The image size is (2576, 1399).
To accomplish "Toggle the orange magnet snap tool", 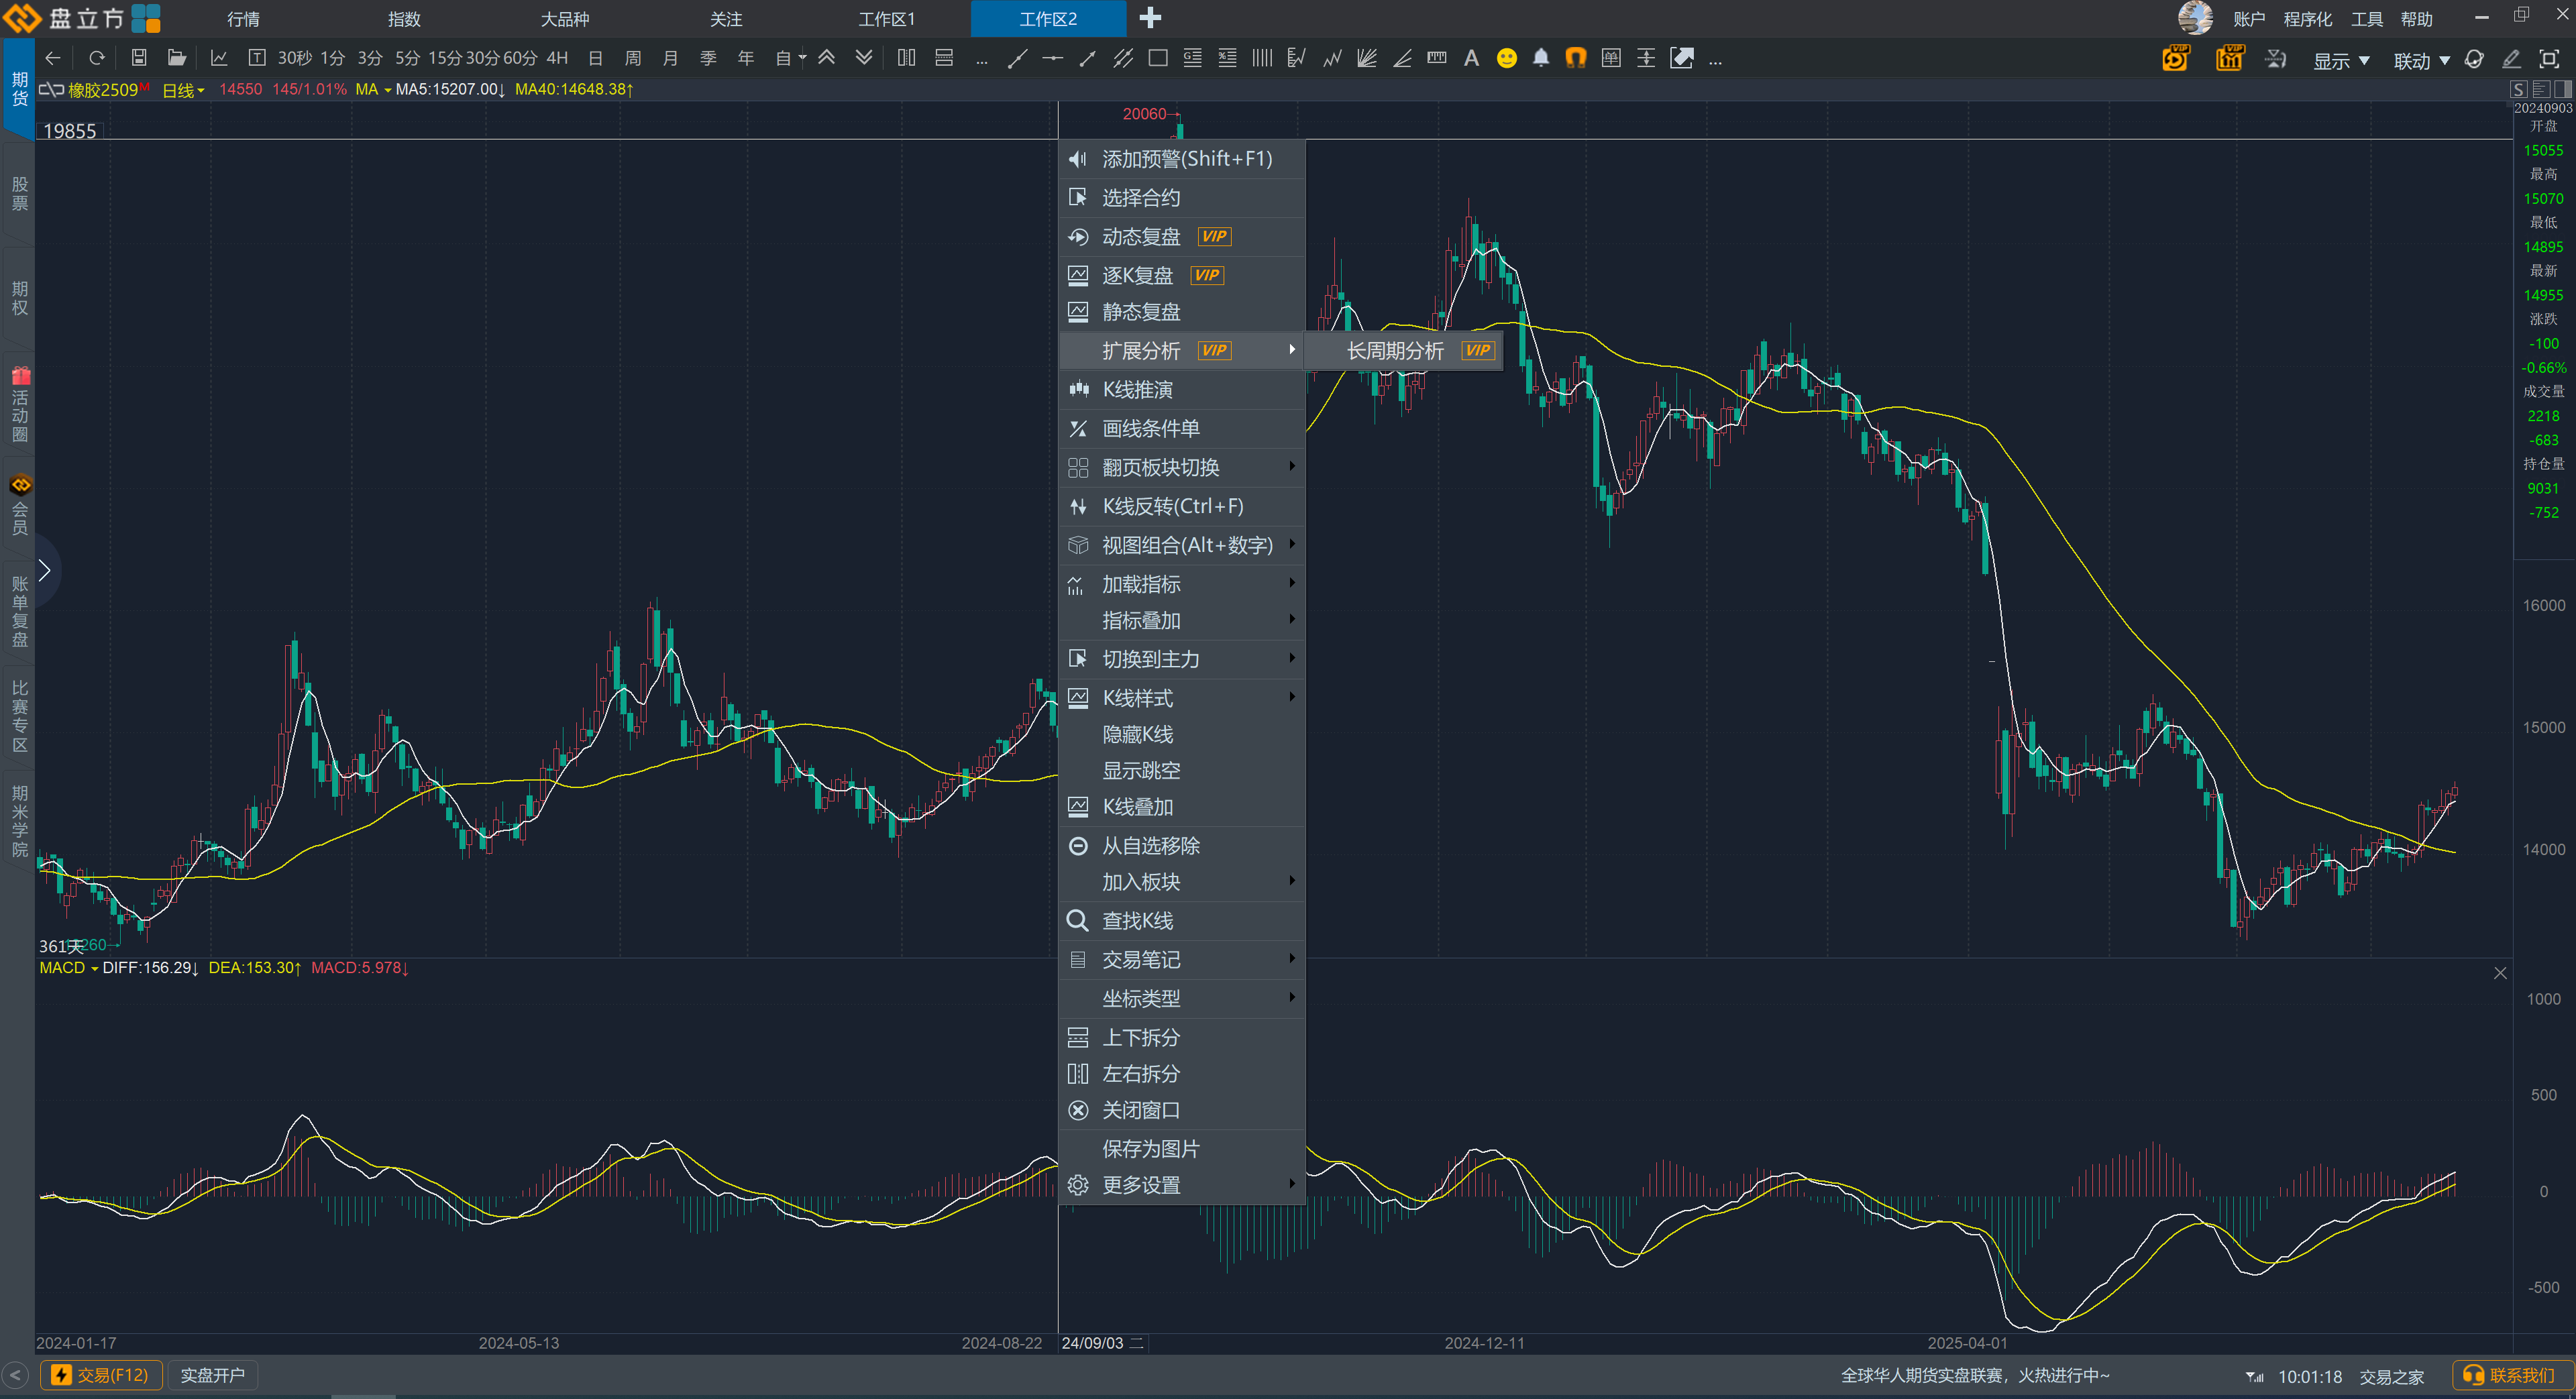I will pyautogui.click(x=1576, y=58).
